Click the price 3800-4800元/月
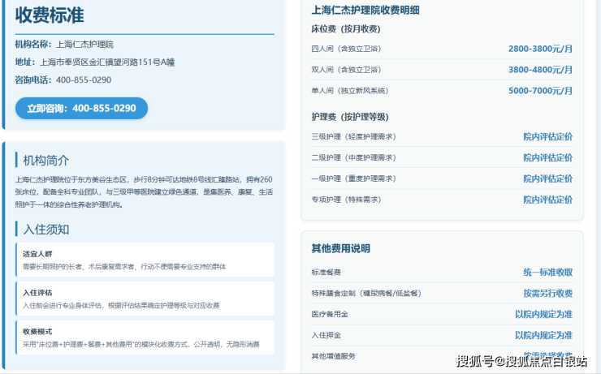 coord(540,70)
